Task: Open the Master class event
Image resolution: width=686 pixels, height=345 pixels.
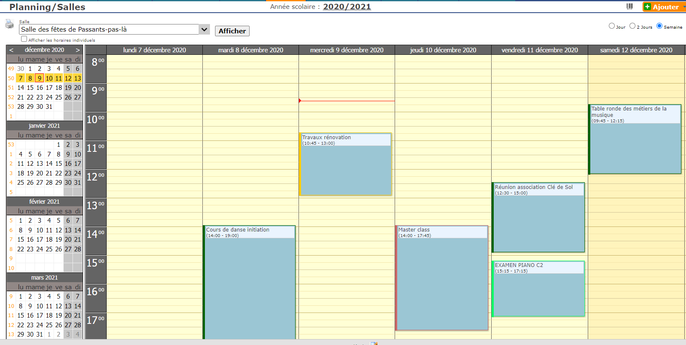Action: [x=442, y=278]
